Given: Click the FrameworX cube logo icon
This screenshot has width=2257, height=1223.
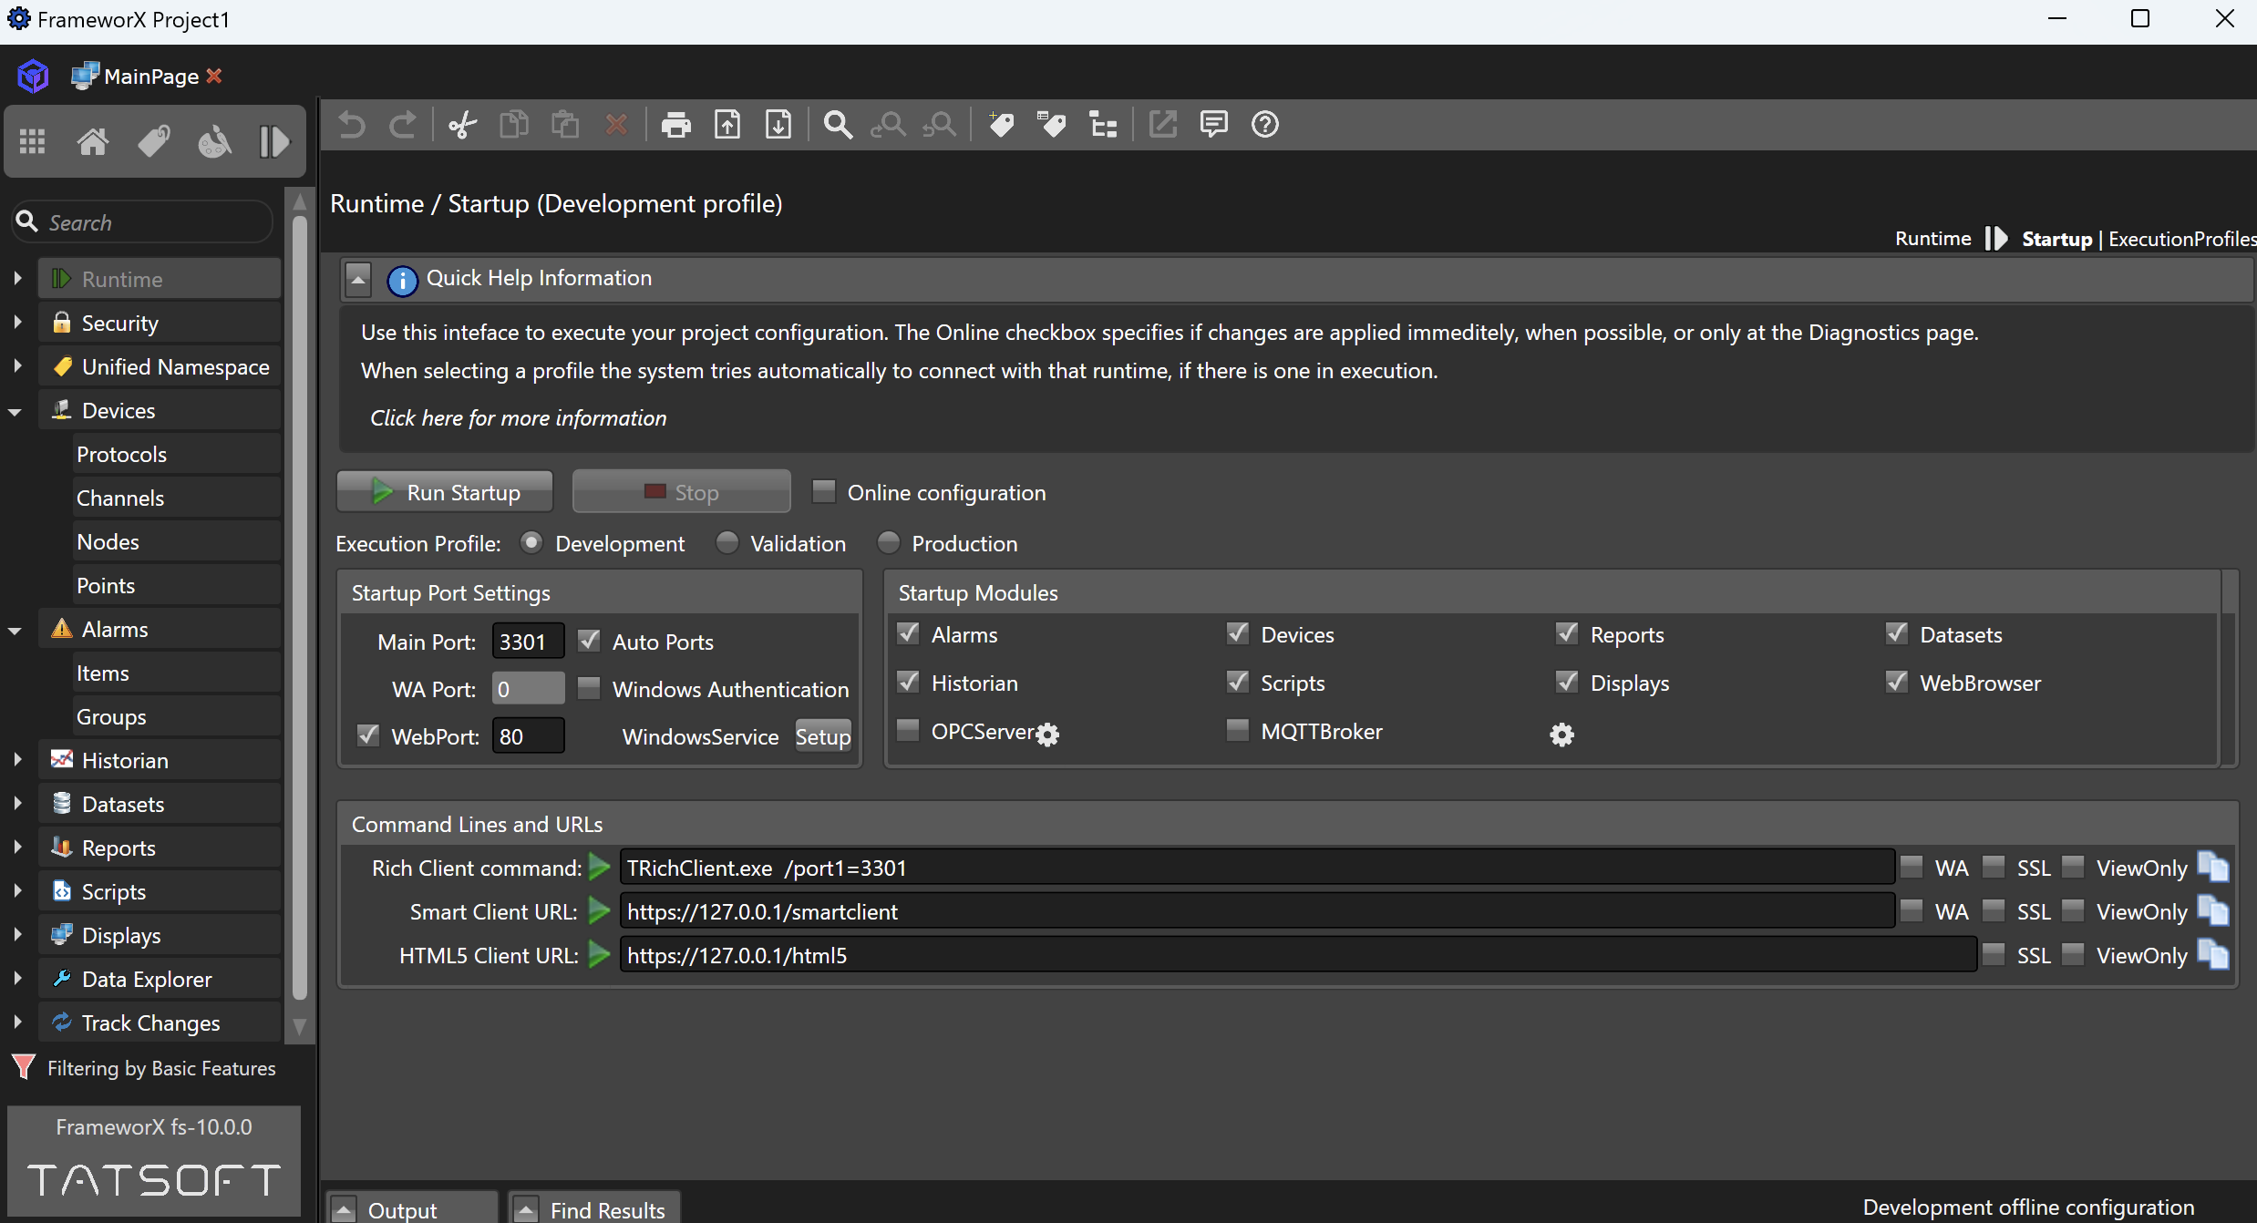Looking at the screenshot, I should tap(34, 76).
